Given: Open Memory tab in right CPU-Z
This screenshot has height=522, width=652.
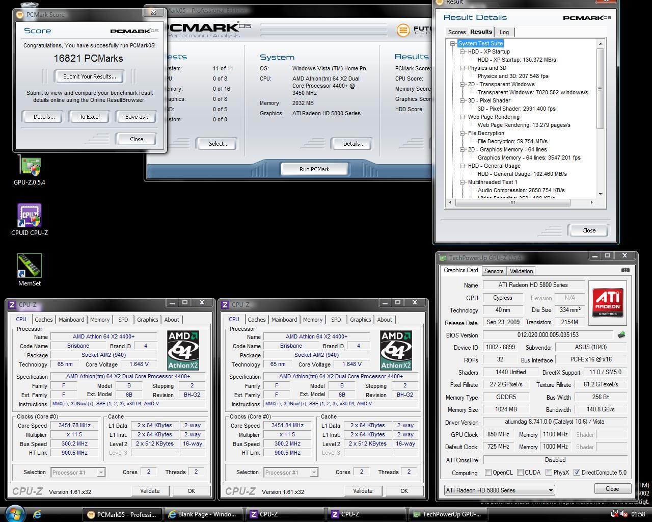Looking at the screenshot, I should (x=313, y=320).
